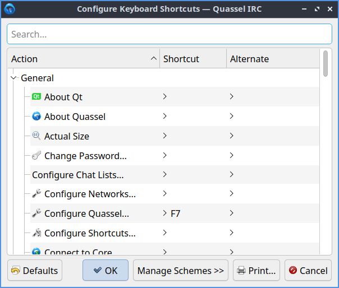Click the Alternate column header
This screenshot has height=288, width=339.
tap(272, 59)
